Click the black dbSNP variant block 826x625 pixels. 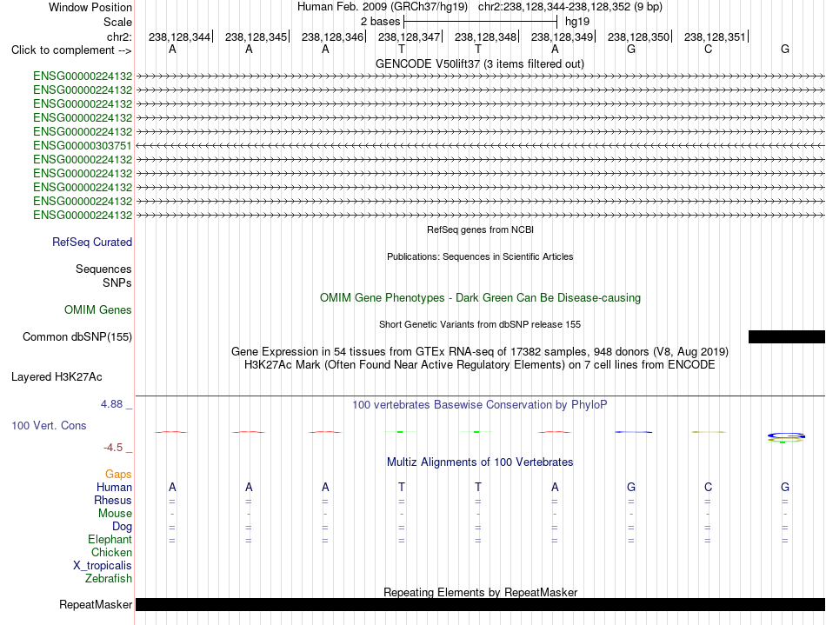point(787,337)
